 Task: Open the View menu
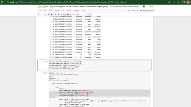click(51, 11)
